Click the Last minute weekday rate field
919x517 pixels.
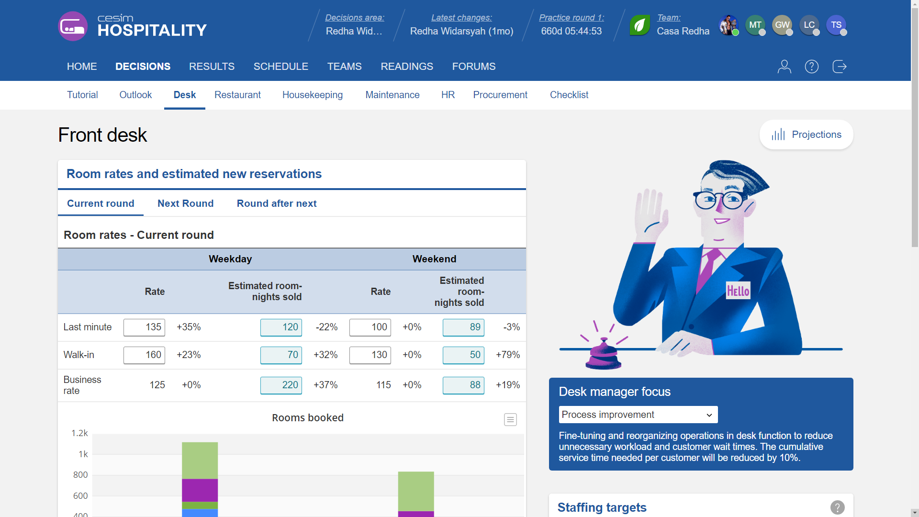(144, 327)
